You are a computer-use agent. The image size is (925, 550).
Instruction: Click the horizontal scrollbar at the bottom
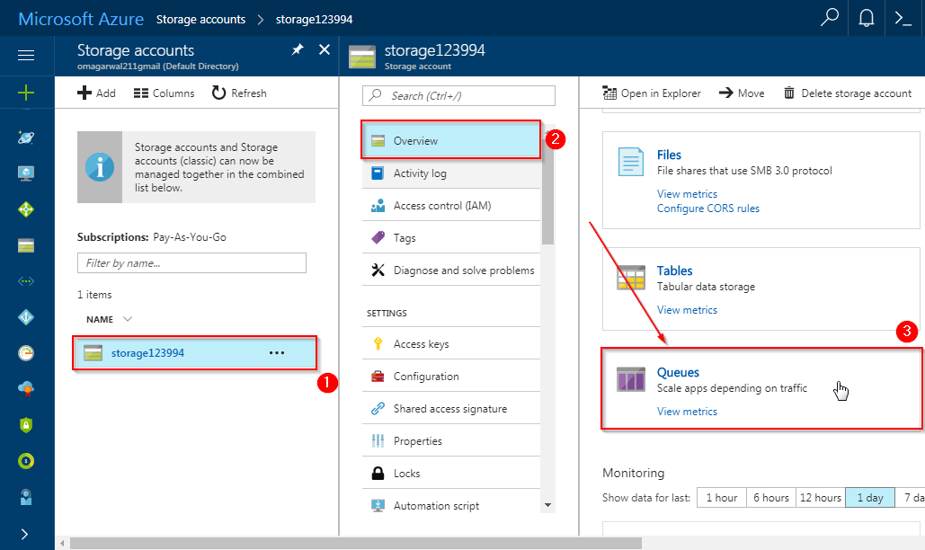(356, 543)
